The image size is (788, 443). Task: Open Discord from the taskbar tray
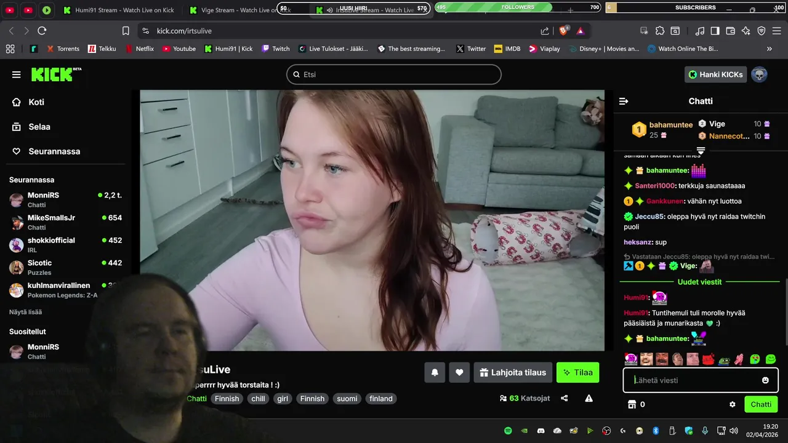(x=541, y=431)
